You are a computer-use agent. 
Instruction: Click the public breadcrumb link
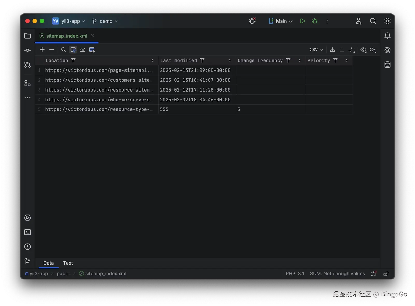pyautogui.click(x=63, y=274)
